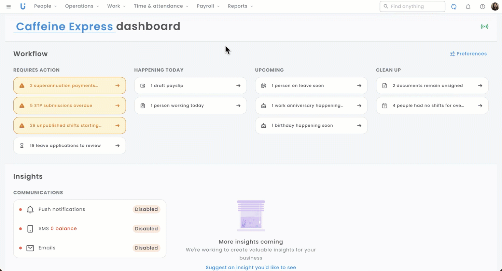This screenshot has width=502, height=271.
Task: Expand the Time & attendance dropdown
Action: (161, 6)
